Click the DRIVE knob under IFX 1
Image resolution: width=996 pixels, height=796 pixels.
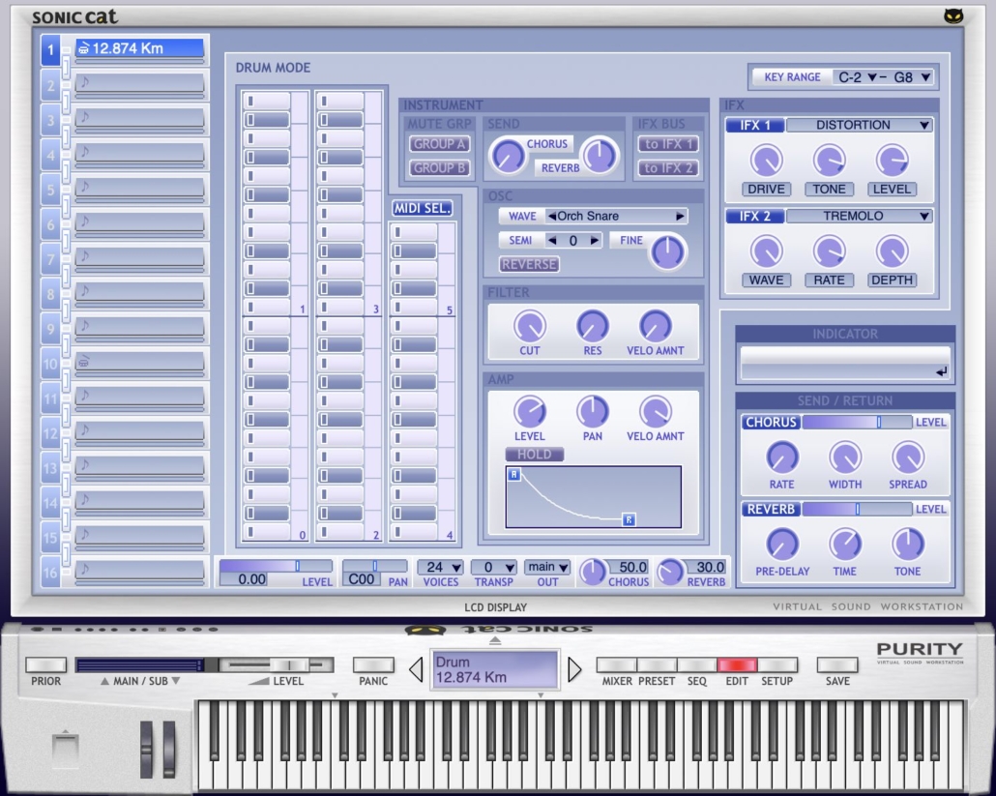pos(765,162)
